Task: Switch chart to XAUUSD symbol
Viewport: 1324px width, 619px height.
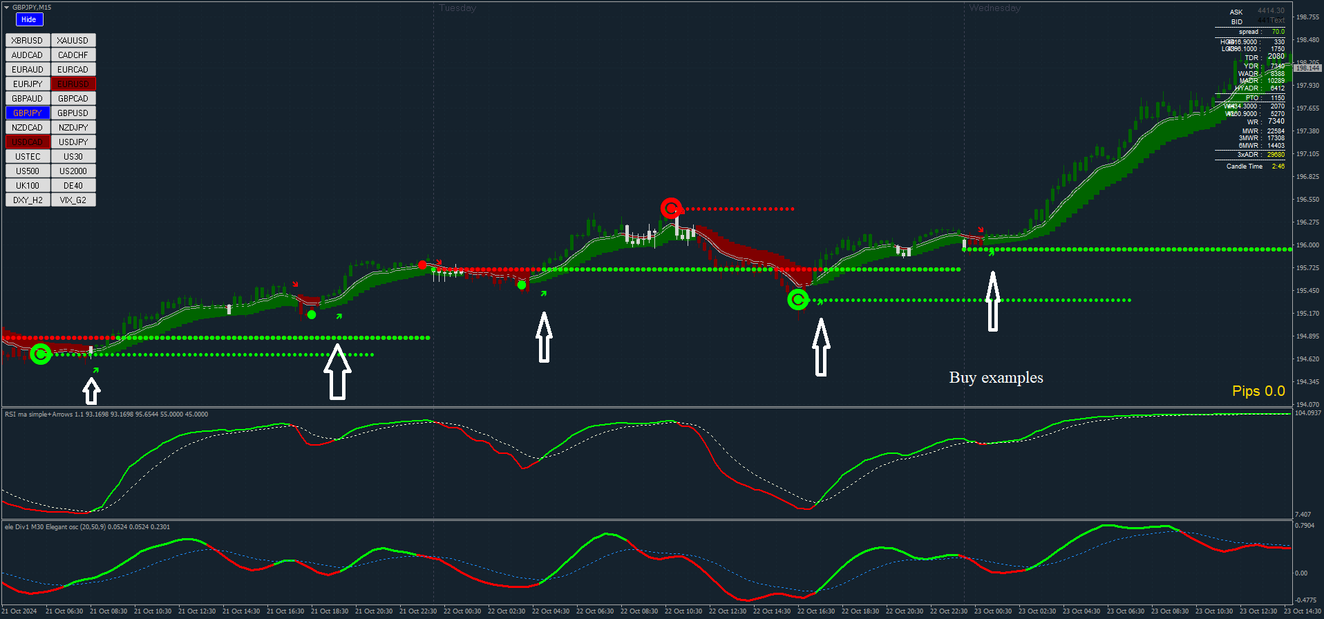Action: coord(73,41)
